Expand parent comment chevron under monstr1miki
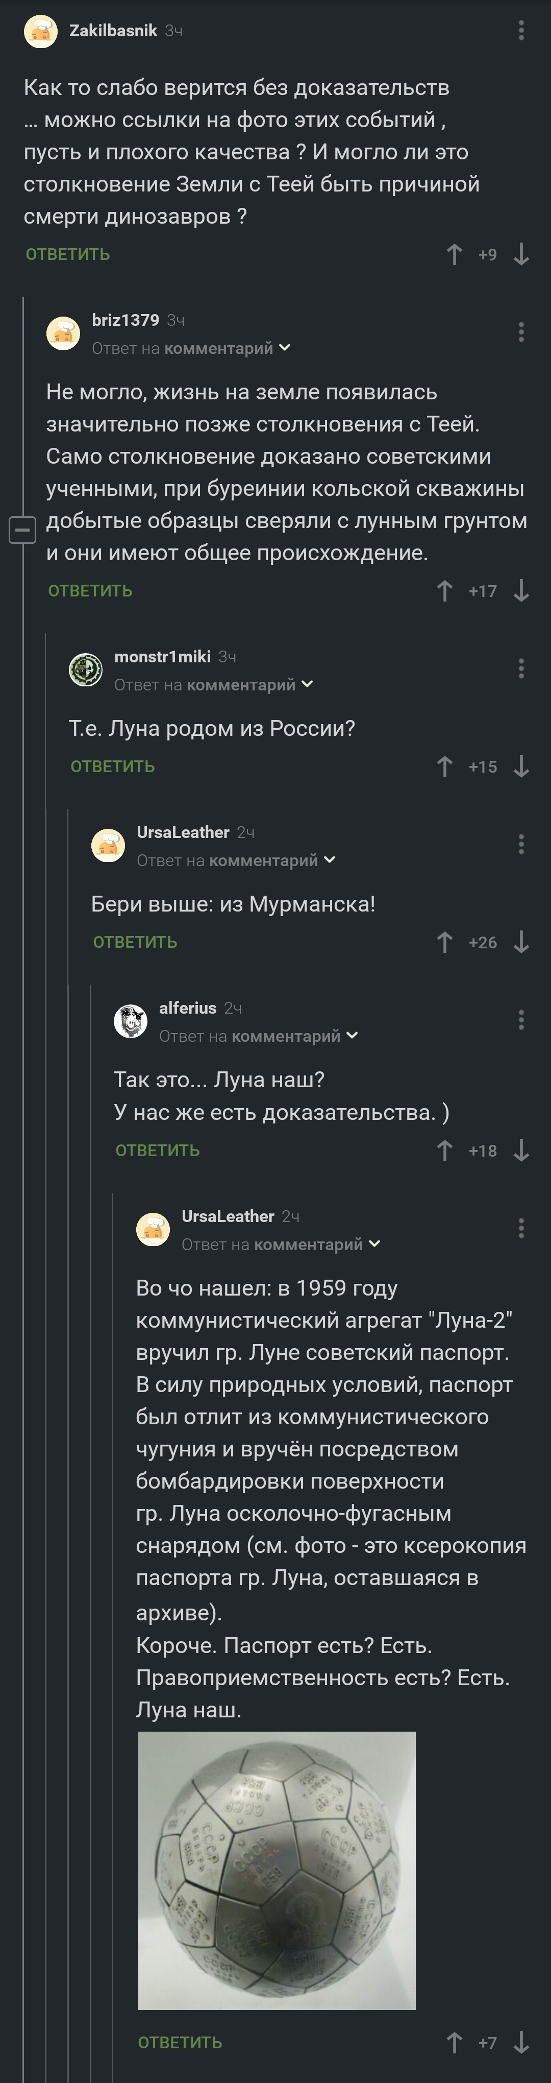551x2083 pixels. (307, 685)
